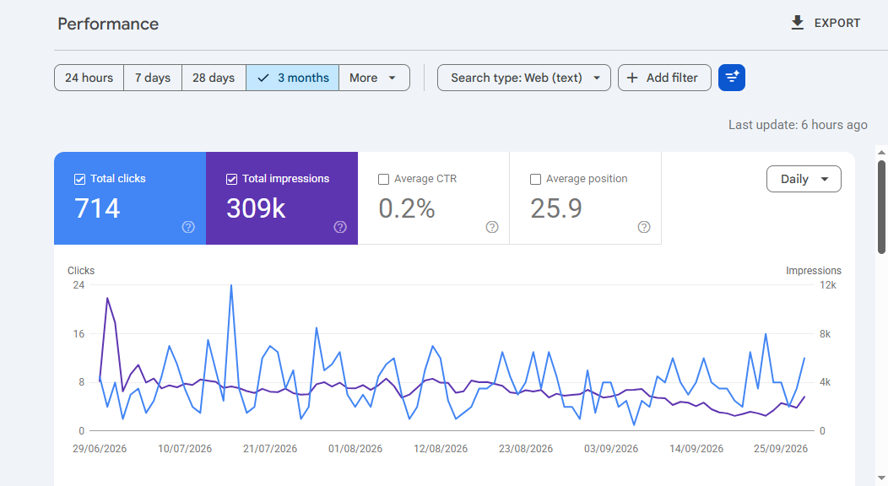Click the Clicks axis title
The height and width of the screenshot is (486, 888).
pyautogui.click(x=81, y=271)
